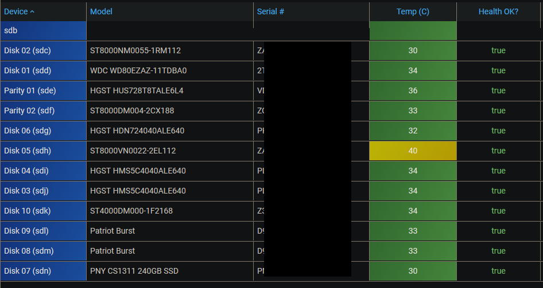This screenshot has height=288, width=543.
Task: Click temperature 30 for Disk 02
Action: (413, 50)
